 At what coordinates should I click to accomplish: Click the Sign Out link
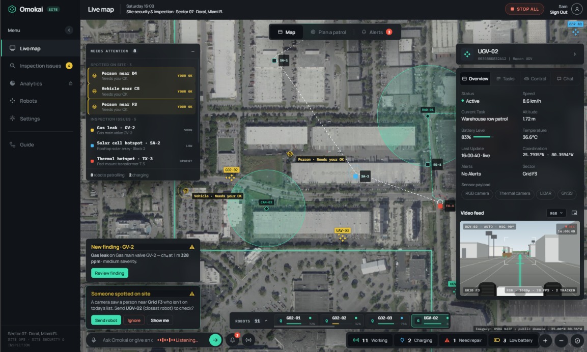coord(558,12)
